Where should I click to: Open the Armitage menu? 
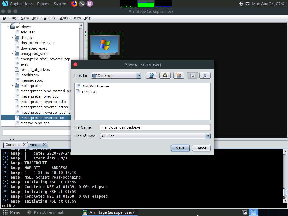[x=10, y=18]
